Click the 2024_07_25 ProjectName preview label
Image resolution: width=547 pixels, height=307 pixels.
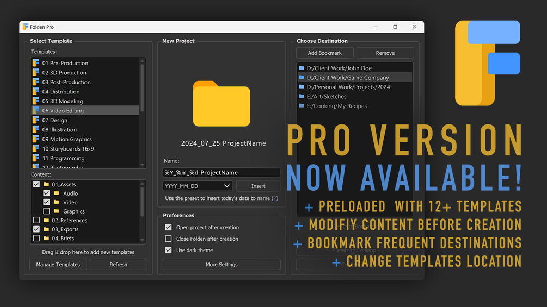(x=223, y=143)
